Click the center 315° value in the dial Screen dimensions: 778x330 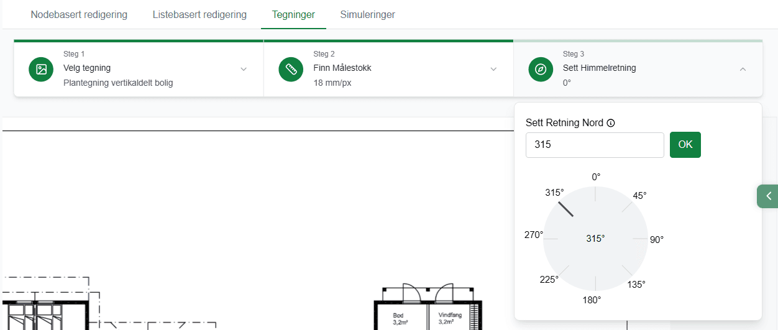click(595, 239)
